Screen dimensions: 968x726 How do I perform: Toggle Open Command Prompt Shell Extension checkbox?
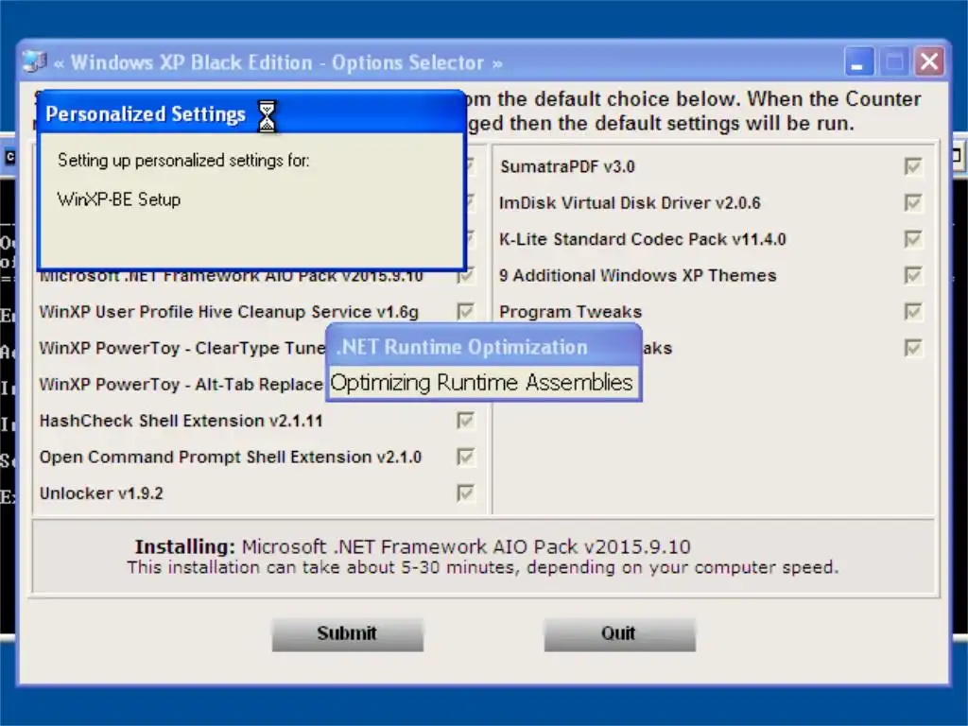point(465,458)
